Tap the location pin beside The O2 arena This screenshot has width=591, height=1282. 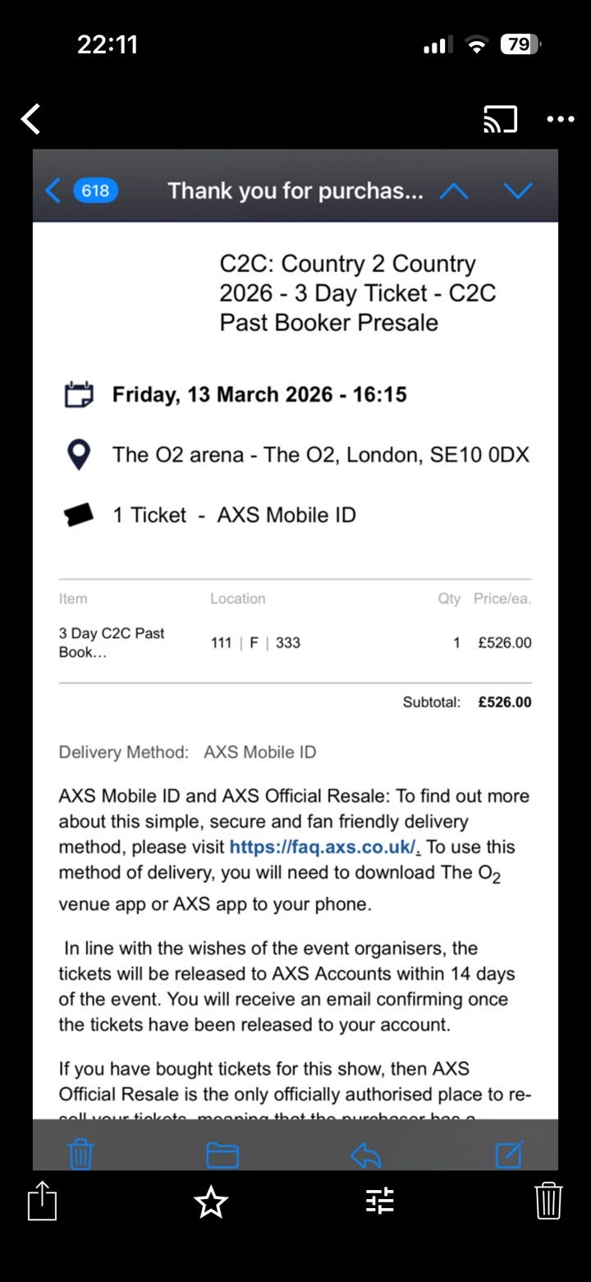[78, 454]
